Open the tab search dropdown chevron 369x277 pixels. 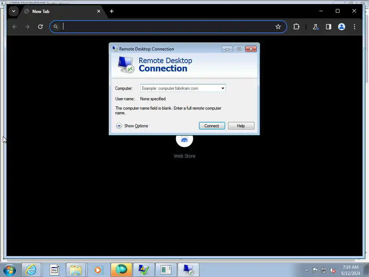click(14, 11)
